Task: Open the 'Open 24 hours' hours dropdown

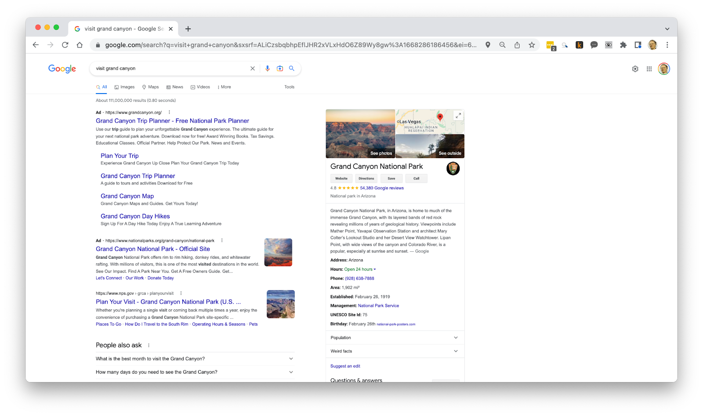Action: coord(360,269)
